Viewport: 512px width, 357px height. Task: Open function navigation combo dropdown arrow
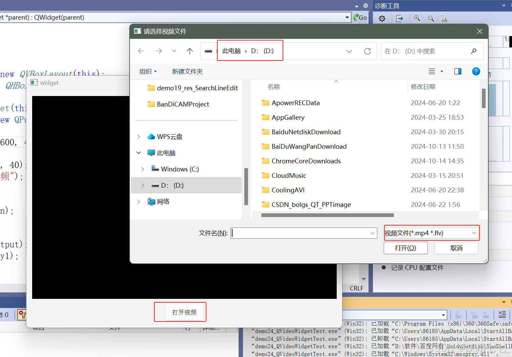(x=347, y=17)
